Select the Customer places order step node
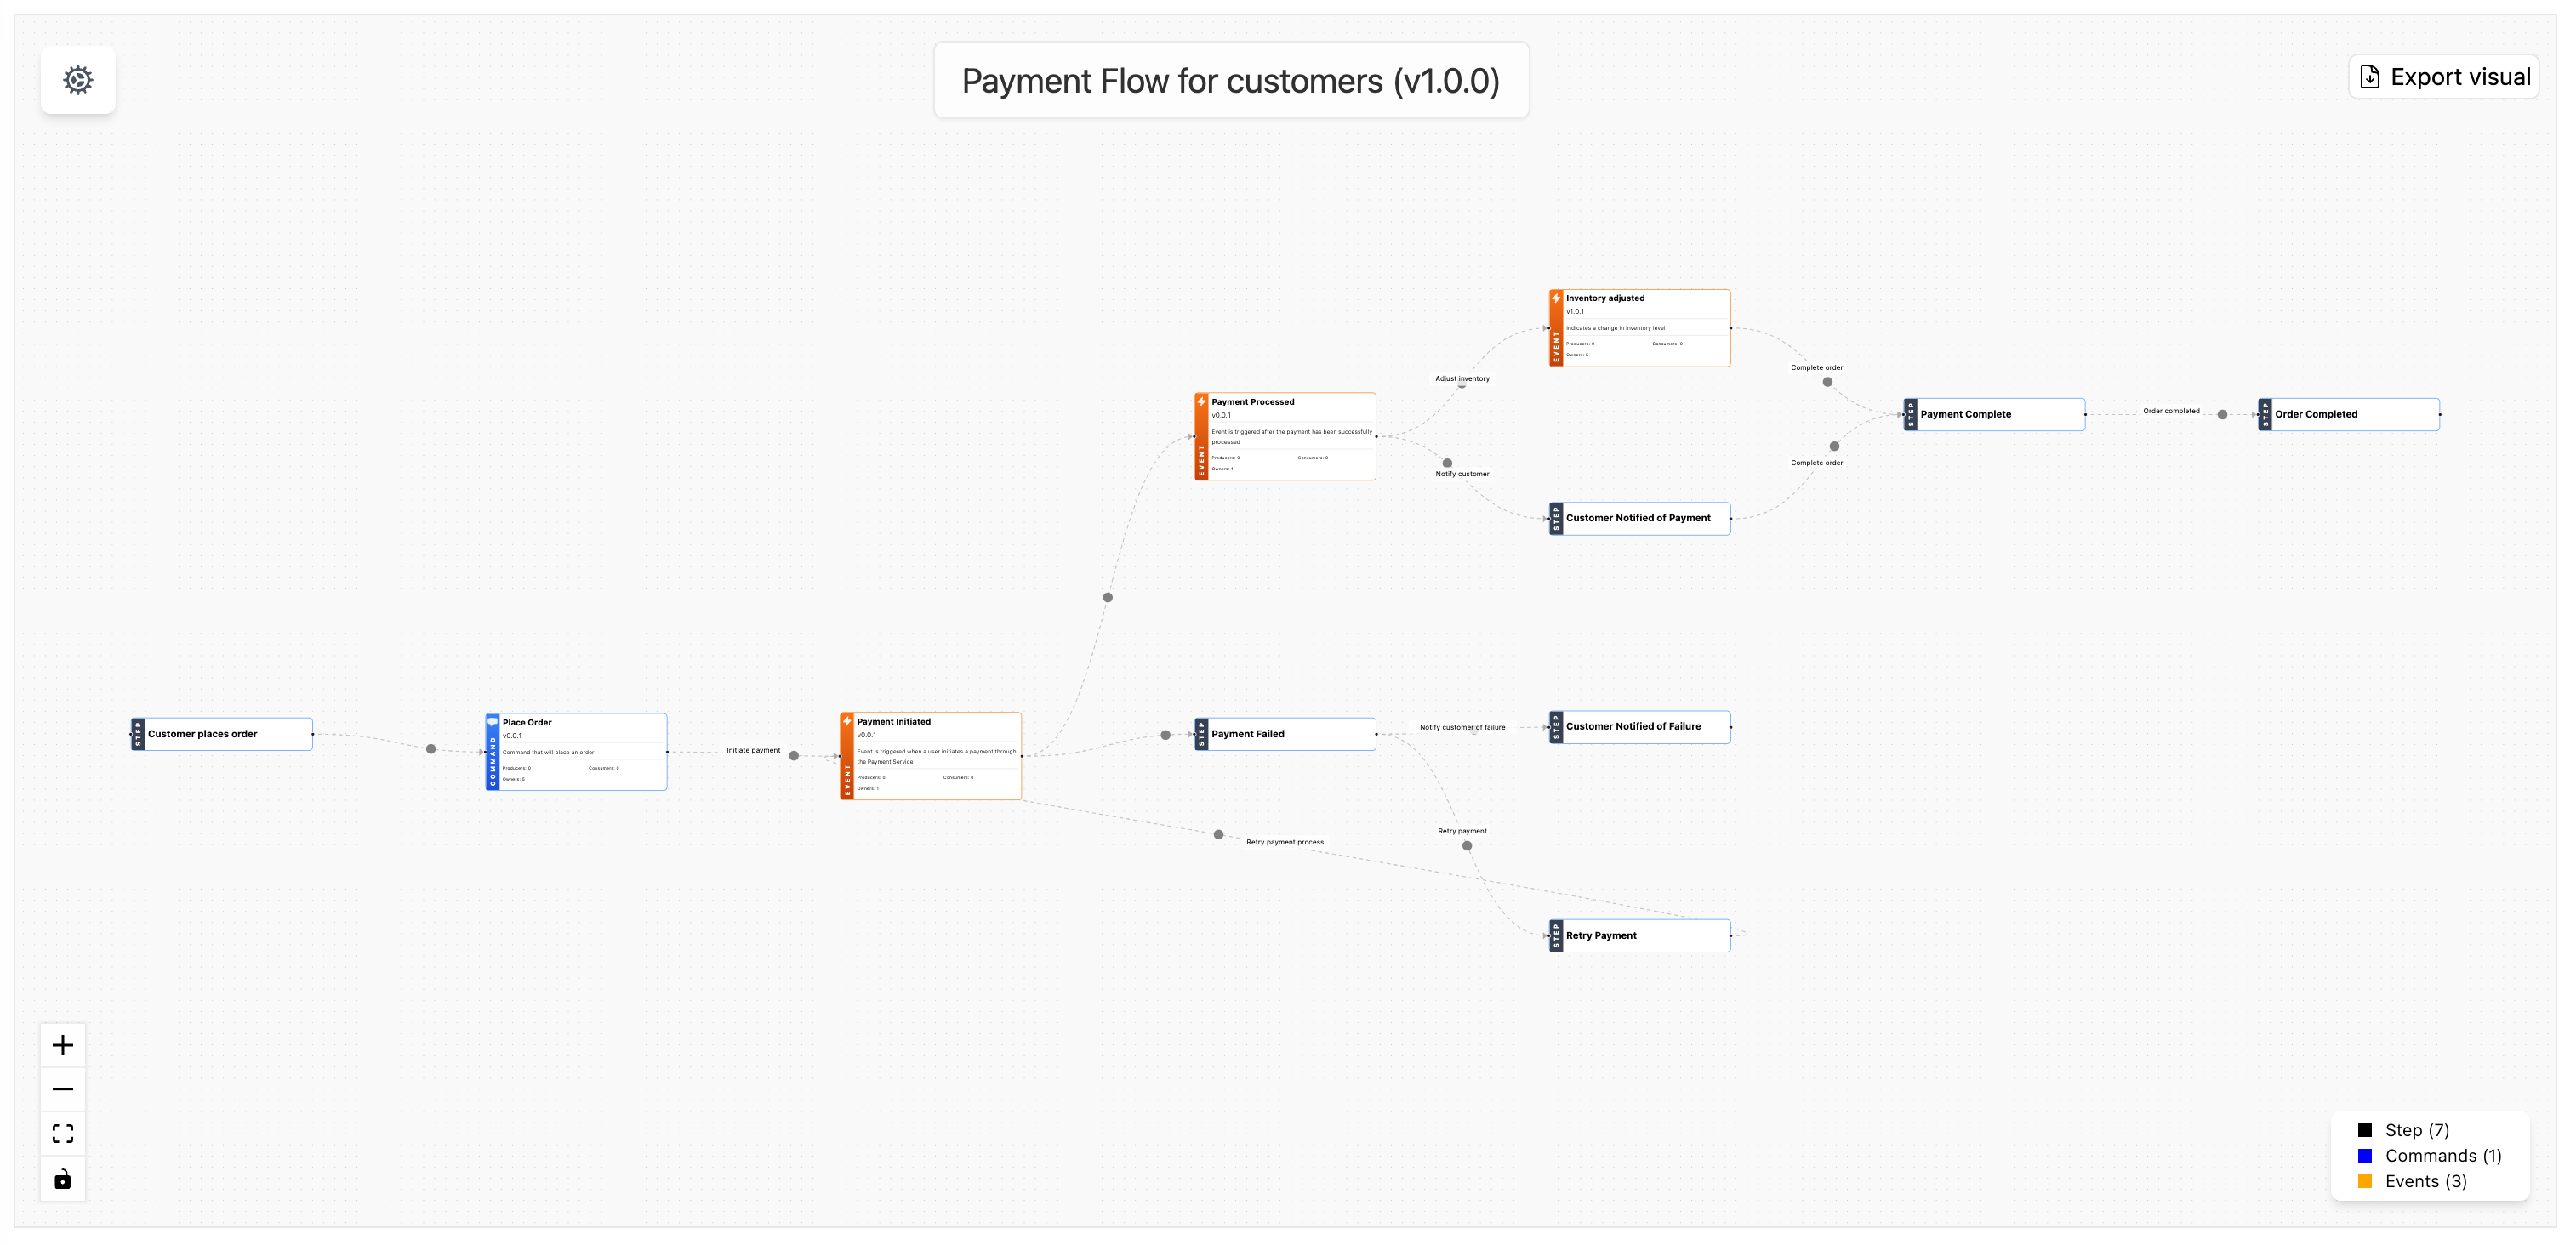The height and width of the screenshot is (1245, 2576). 222,734
